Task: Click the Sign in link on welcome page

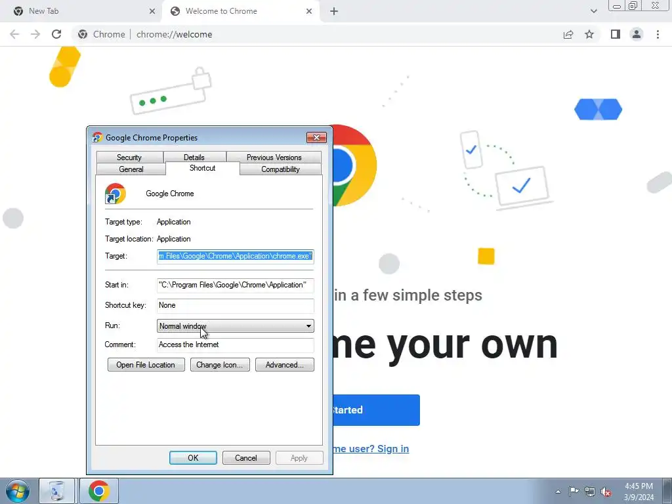Action: [393, 449]
